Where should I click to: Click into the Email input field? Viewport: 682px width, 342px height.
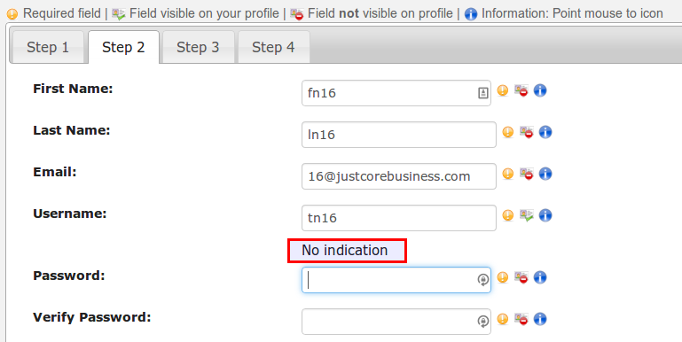pos(399,176)
